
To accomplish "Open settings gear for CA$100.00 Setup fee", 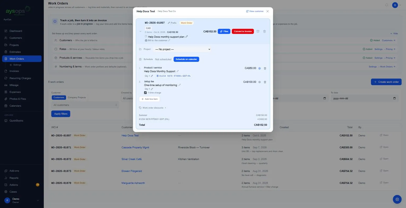I will tap(260, 82).
